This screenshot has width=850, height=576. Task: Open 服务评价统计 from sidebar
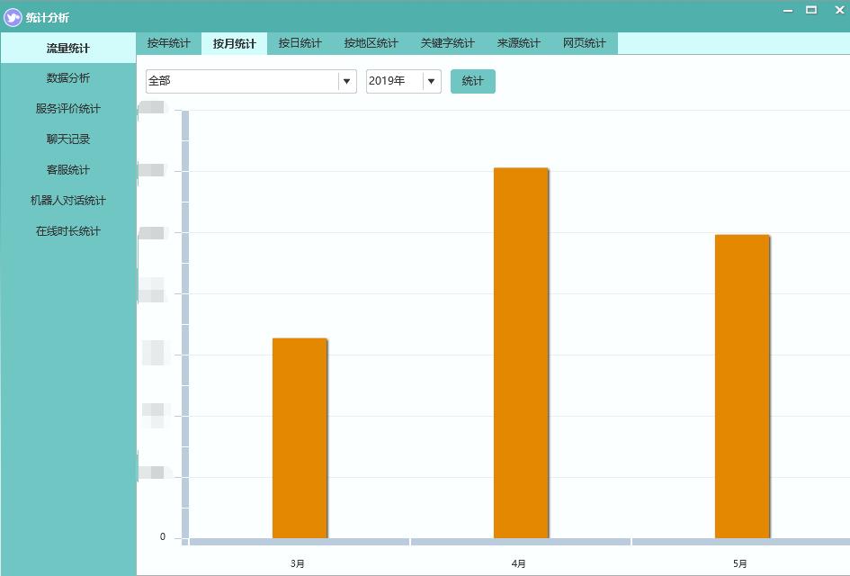[68, 109]
